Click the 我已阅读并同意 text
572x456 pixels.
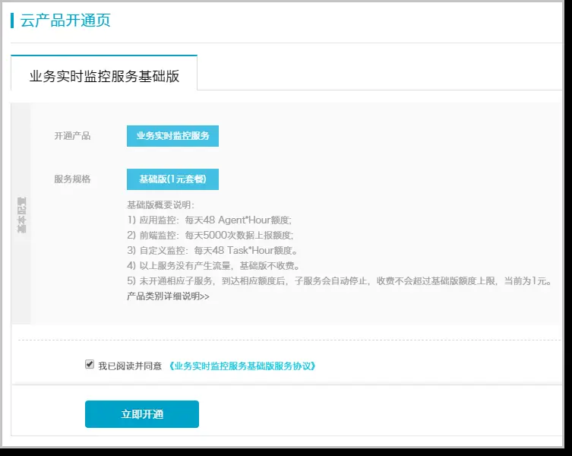pyautogui.click(x=130, y=366)
